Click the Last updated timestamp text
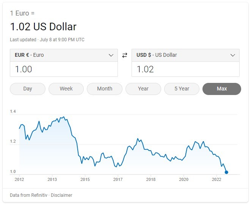251x204 pixels. [47, 40]
